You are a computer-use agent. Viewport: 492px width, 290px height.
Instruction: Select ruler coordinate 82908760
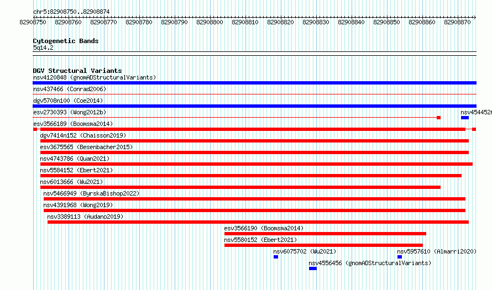68,22
